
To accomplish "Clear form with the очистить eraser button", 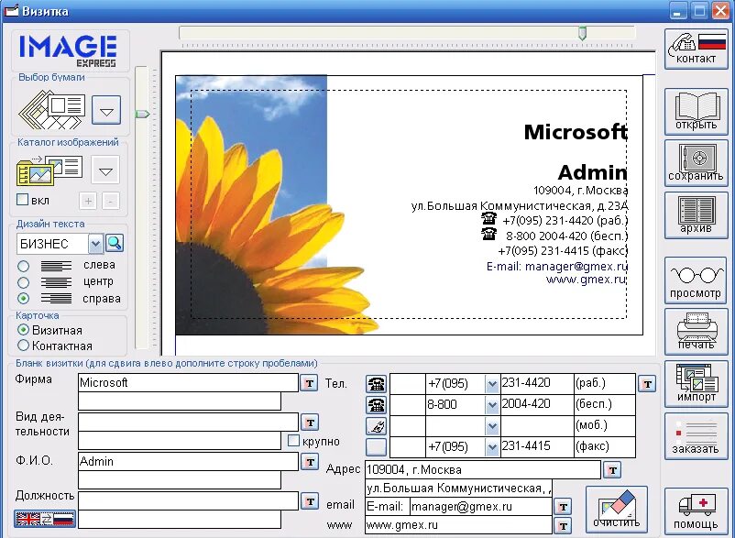I will [617, 510].
